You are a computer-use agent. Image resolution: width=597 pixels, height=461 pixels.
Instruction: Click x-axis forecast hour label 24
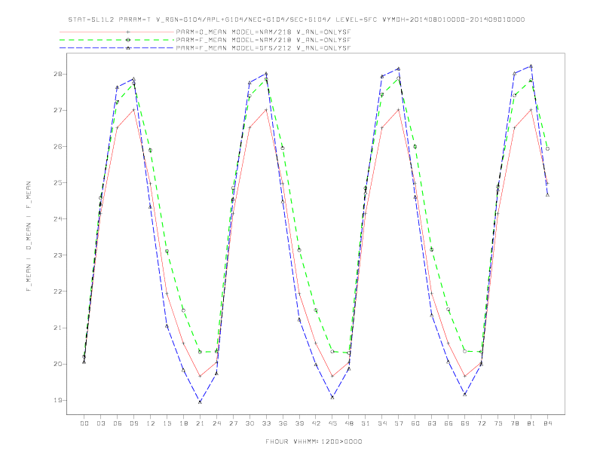pos(216,423)
